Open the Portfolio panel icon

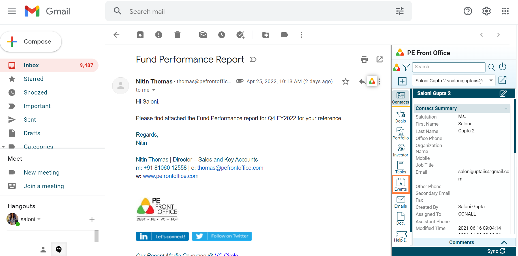pos(401,134)
